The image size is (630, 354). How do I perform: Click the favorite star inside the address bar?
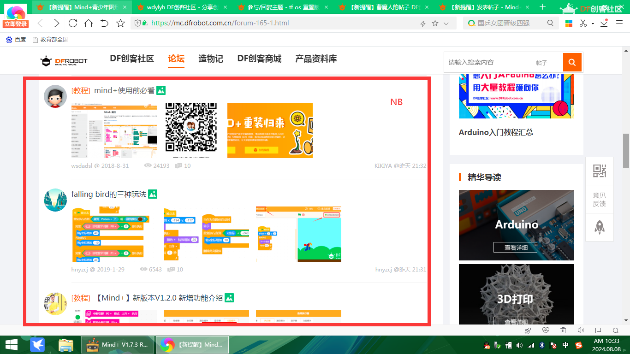click(x=435, y=23)
